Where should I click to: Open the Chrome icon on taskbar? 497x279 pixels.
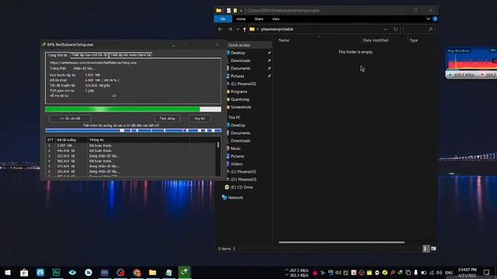[137, 272]
